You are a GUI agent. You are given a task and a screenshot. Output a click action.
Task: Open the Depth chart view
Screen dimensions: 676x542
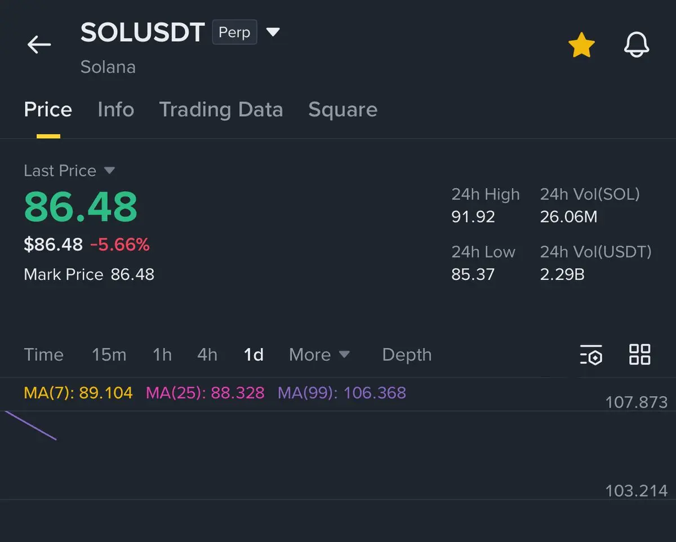(x=407, y=355)
